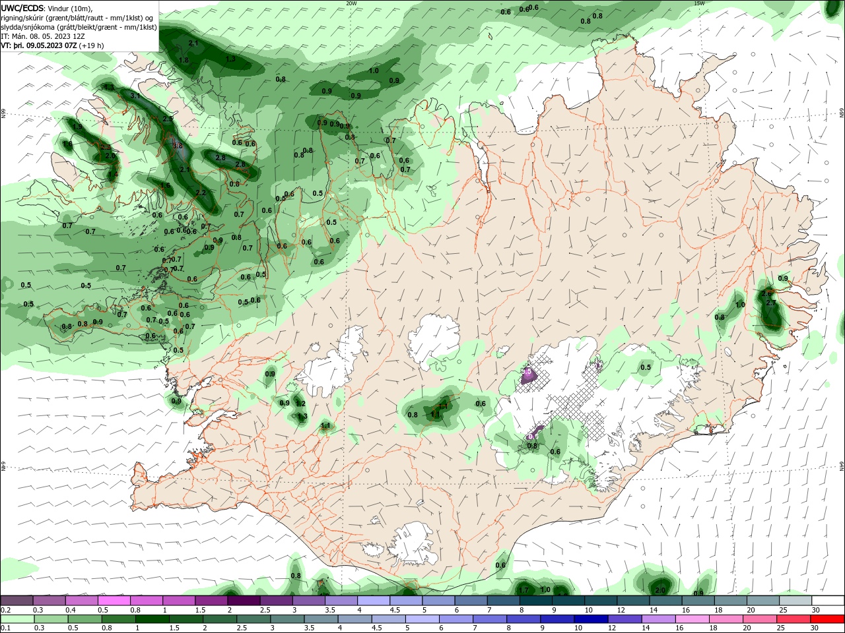Click the 0.1 label on the rain scale

[5, 628]
